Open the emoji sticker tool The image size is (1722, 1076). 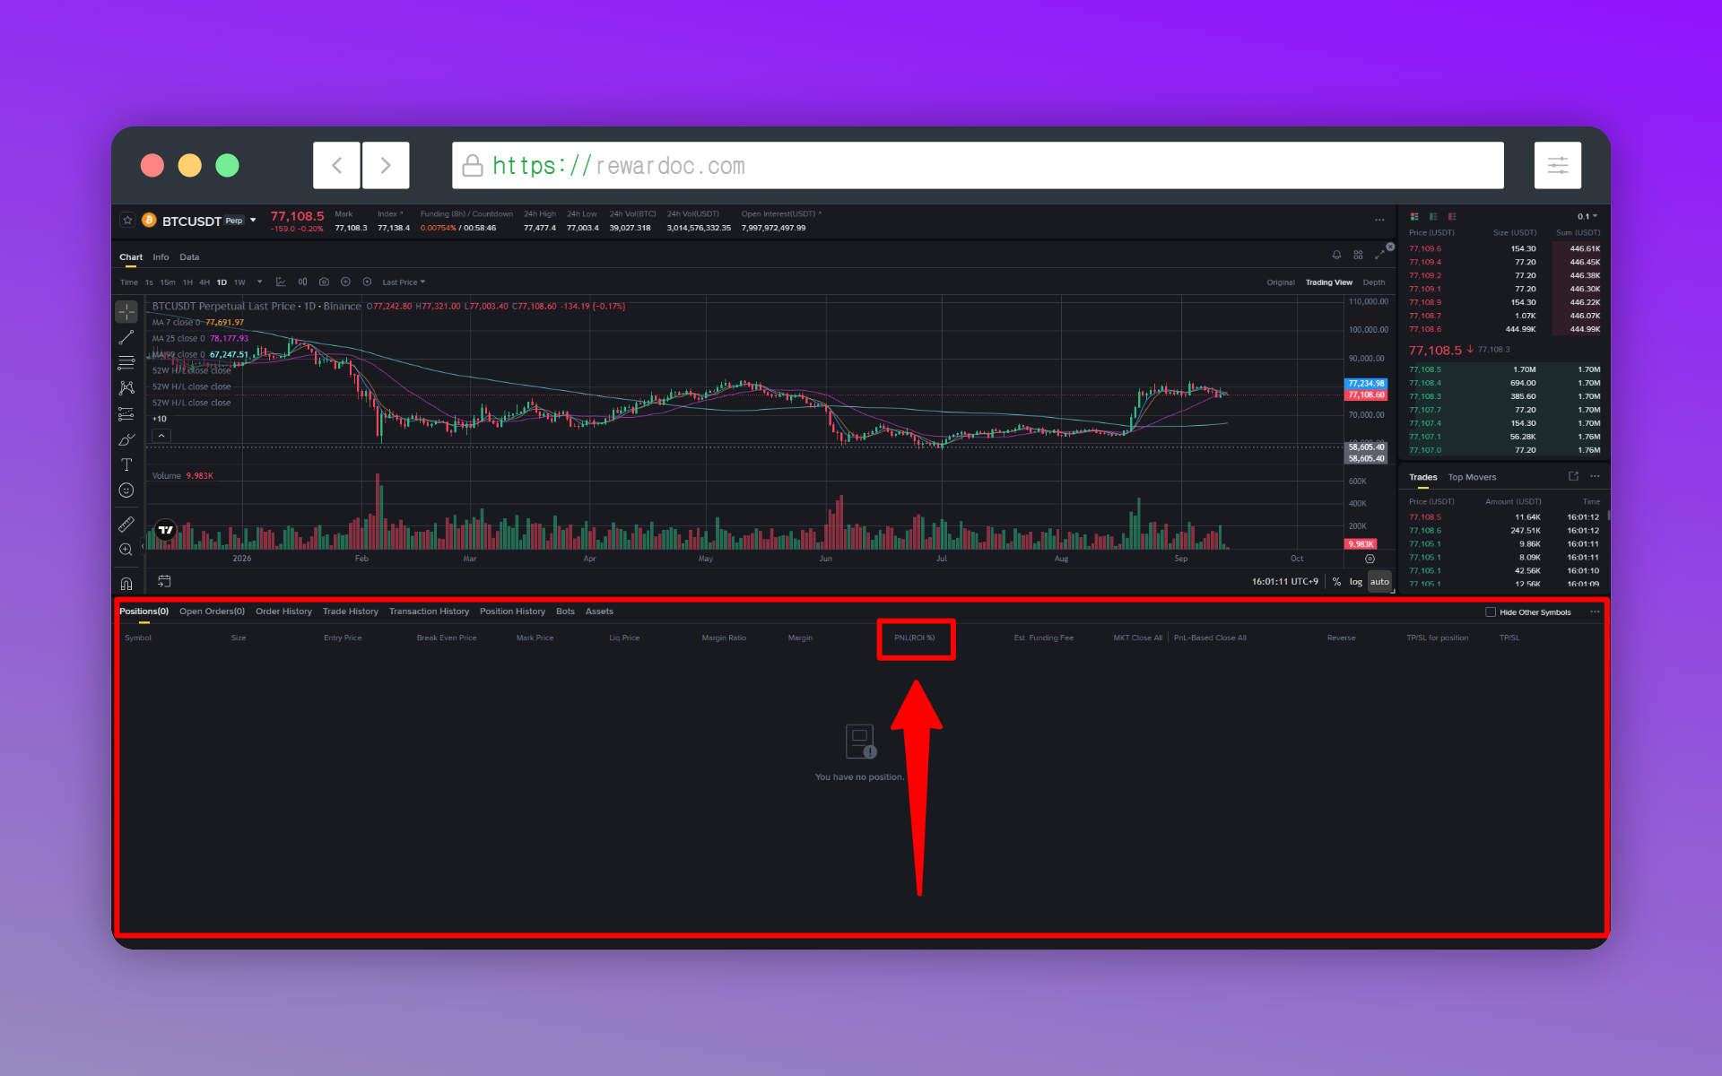tap(126, 490)
